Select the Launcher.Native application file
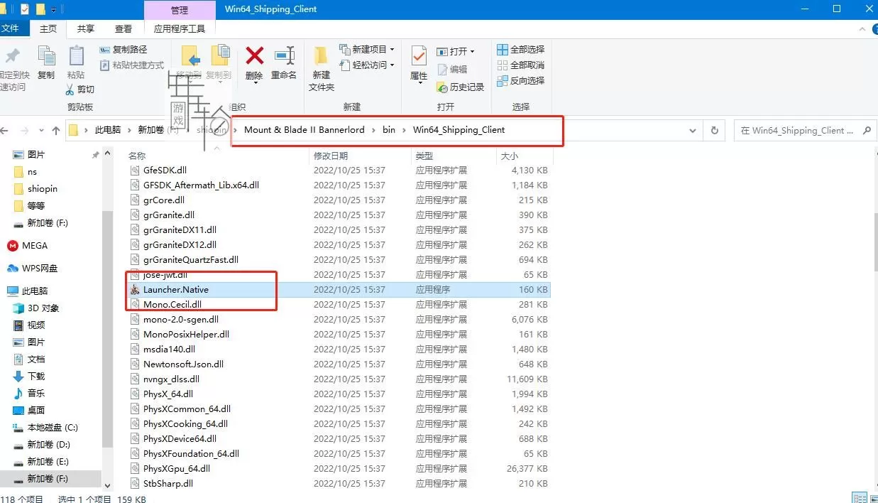Viewport: 878px width, 503px height. pyautogui.click(x=176, y=290)
